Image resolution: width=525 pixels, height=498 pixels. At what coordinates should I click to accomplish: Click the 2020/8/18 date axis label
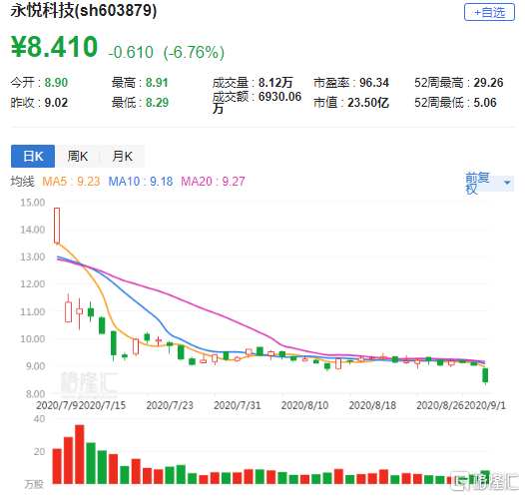pos(372,405)
